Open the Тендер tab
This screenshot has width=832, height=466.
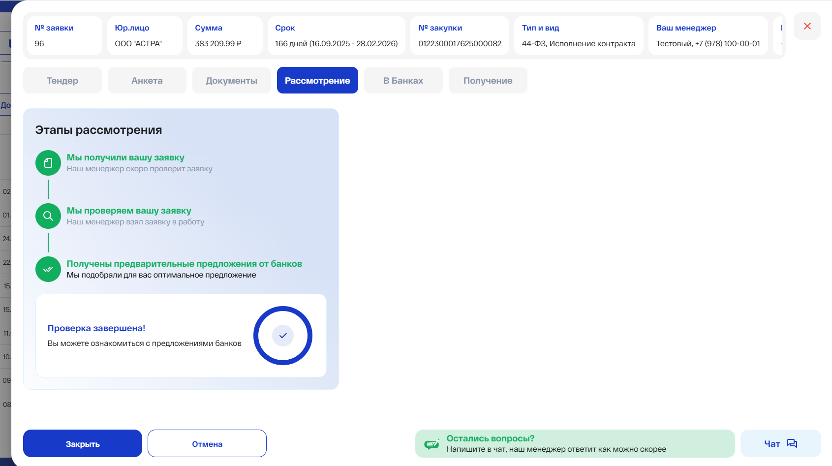(x=62, y=80)
